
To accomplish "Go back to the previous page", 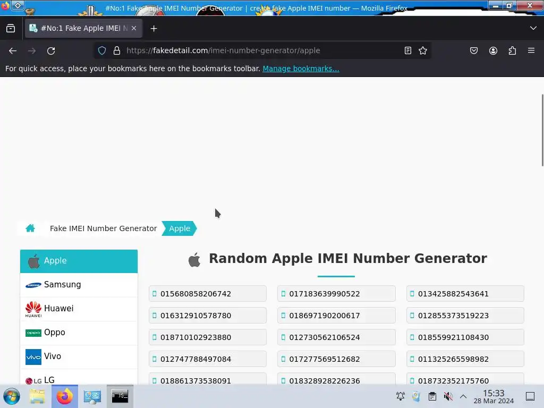I will 13,51.
